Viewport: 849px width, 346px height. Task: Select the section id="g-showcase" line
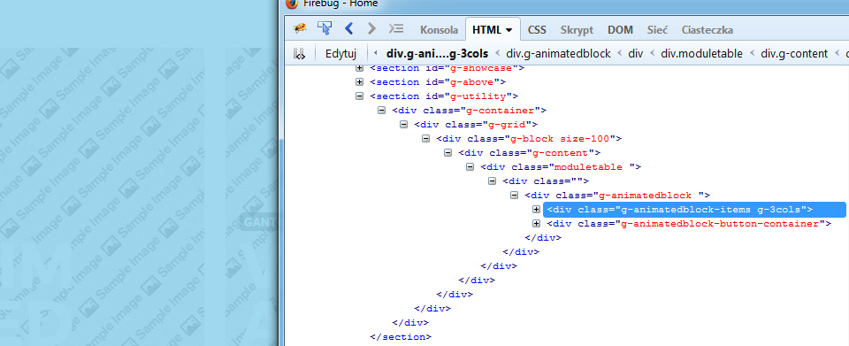(x=447, y=68)
